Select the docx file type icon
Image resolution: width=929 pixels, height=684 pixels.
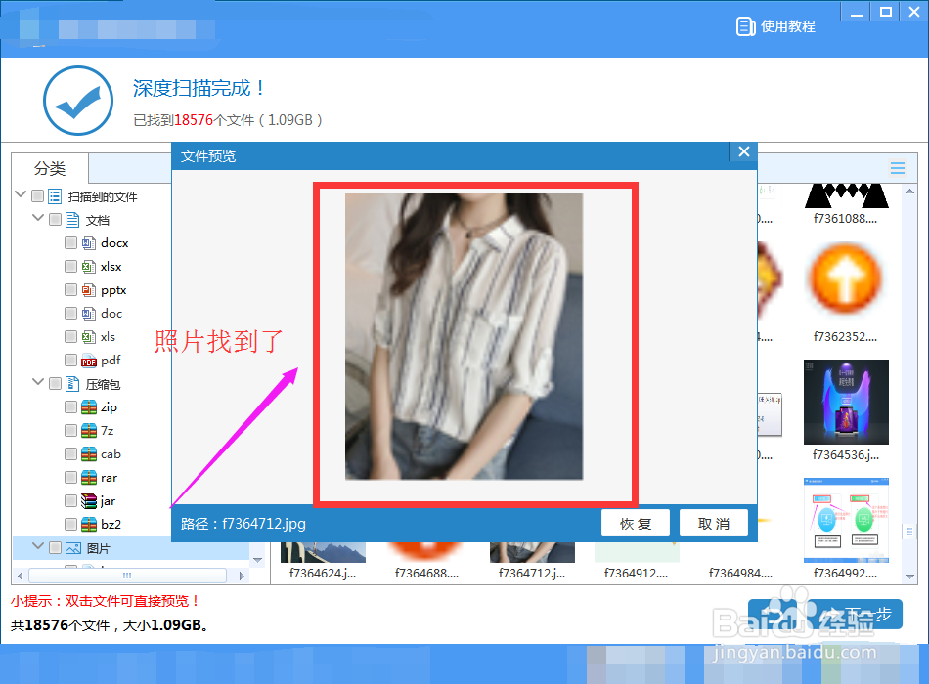[x=91, y=242]
